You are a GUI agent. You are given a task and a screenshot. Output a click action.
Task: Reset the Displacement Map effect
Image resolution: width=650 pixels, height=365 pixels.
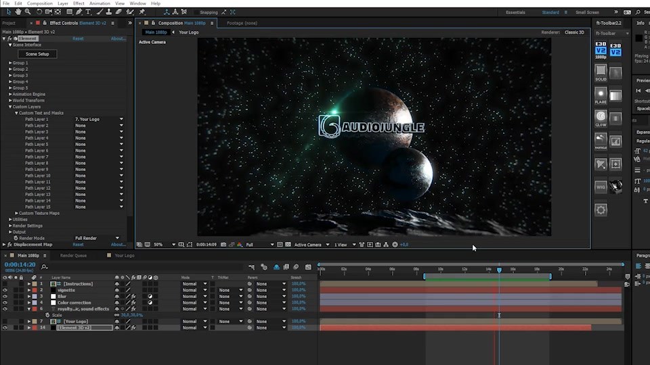tap(78, 245)
